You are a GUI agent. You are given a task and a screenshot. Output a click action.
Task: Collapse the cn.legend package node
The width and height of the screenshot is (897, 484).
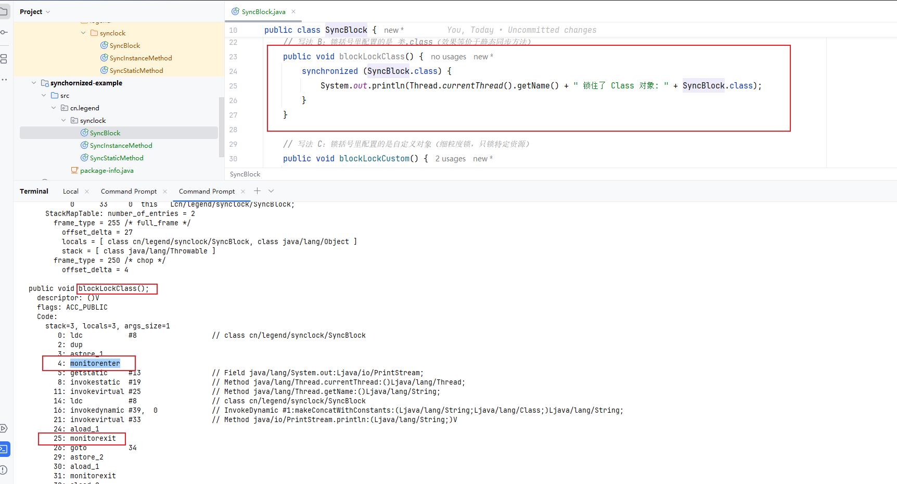coord(54,108)
